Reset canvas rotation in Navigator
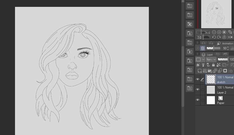Screen dimensions: 234x135 [x=224, y=37]
